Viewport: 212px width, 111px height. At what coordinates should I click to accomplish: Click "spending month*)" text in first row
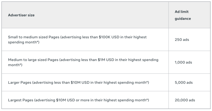click(x=24, y=42)
